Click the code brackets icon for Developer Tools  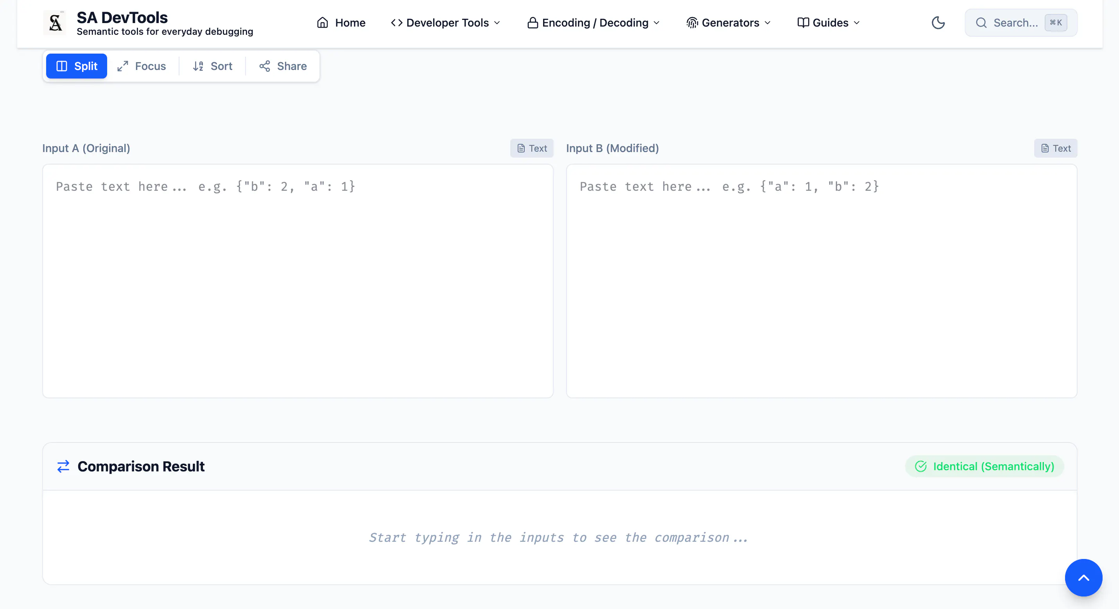click(x=396, y=23)
